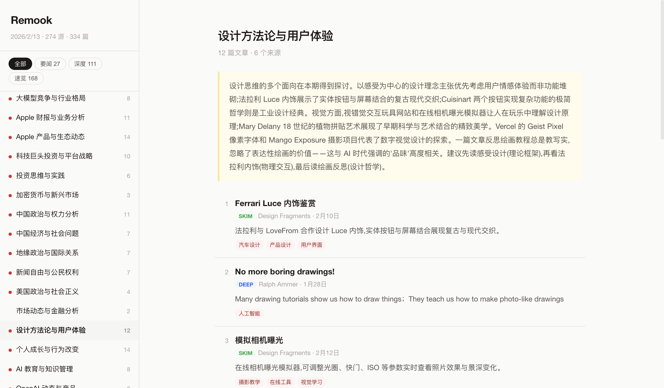Open the 大模型竞争与行业格局 topic
The width and height of the screenshot is (664, 388).
coord(51,98)
